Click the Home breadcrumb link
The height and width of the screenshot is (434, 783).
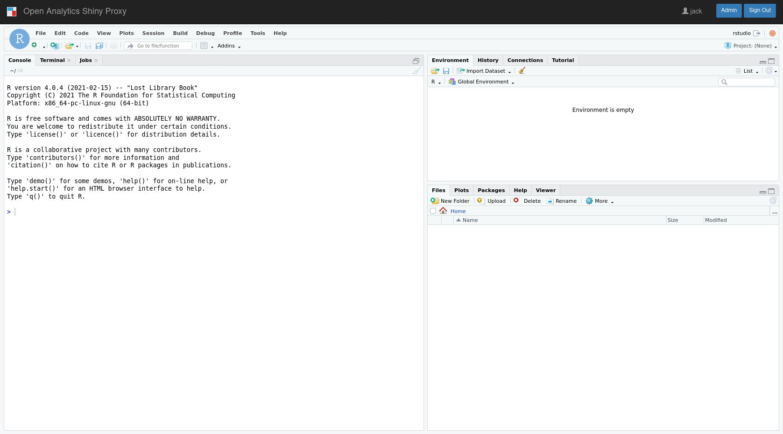pyautogui.click(x=458, y=211)
